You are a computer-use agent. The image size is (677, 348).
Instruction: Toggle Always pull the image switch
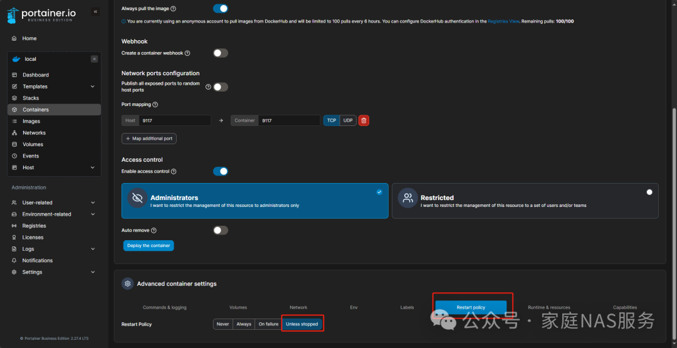[221, 9]
